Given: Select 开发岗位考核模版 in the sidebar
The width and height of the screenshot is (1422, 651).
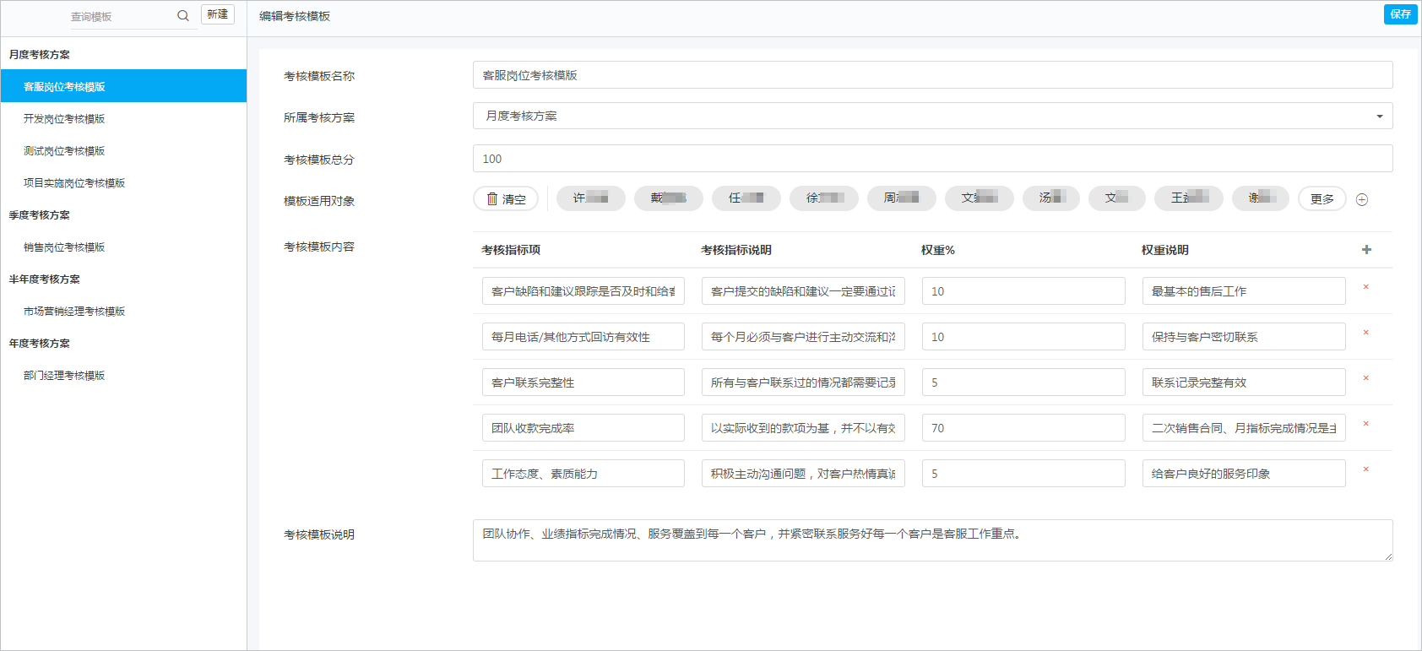Looking at the screenshot, I should pyautogui.click(x=64, y=119).
